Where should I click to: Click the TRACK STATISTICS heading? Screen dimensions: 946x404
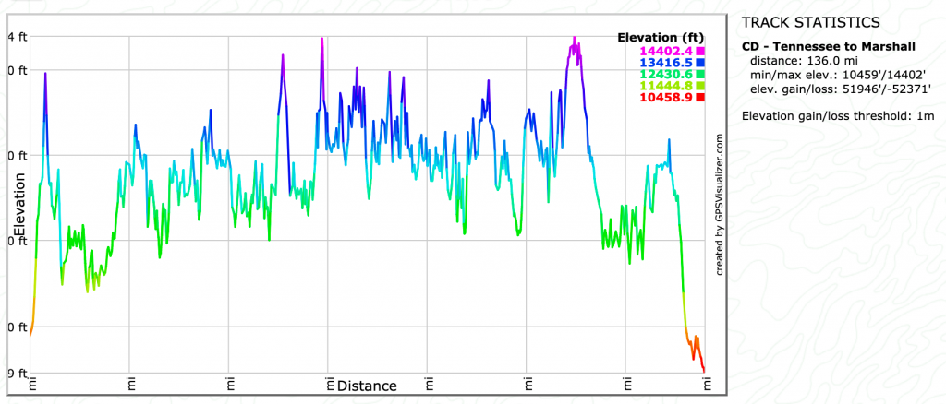click(x=810, y=22)
